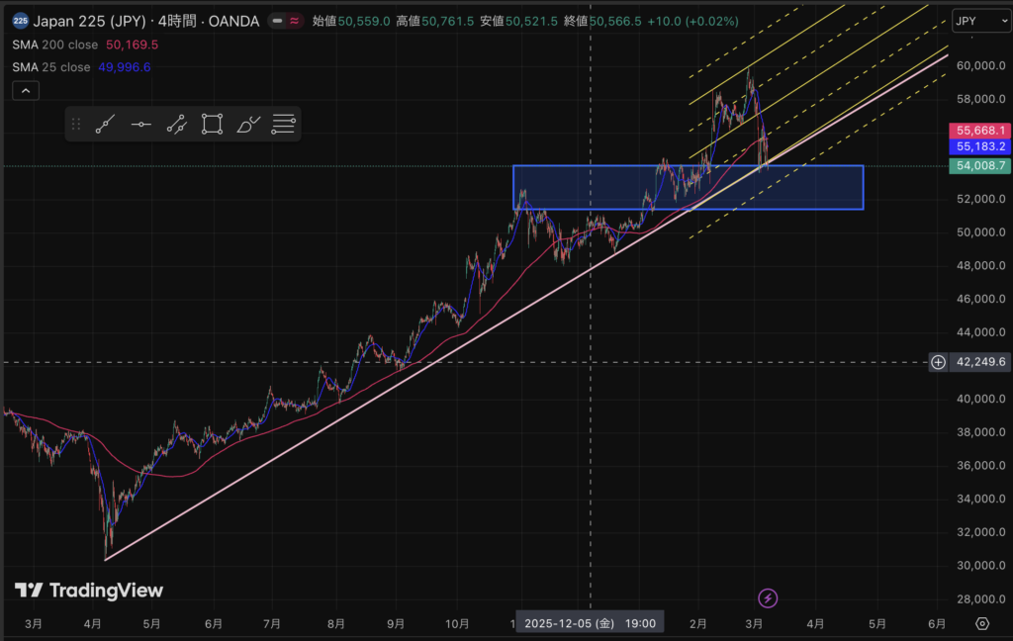Toggle the pink approximate data indicator
Image resolution: width=1013 pixels, height=641 pixels.
[294, 20]
